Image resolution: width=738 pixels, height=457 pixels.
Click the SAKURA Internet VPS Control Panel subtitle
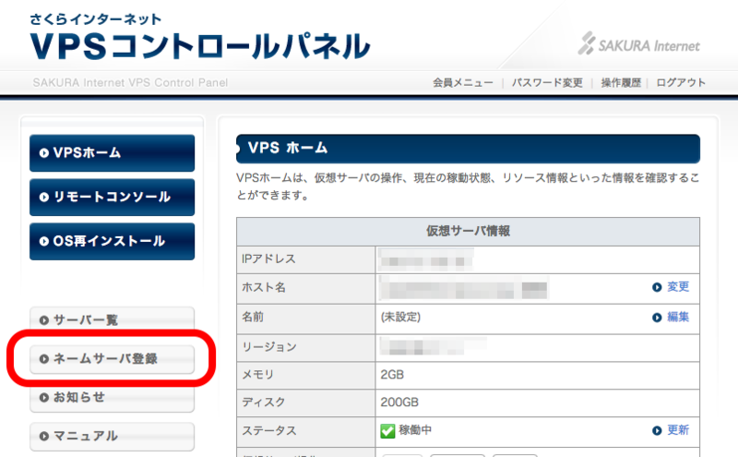pos(130,83)
